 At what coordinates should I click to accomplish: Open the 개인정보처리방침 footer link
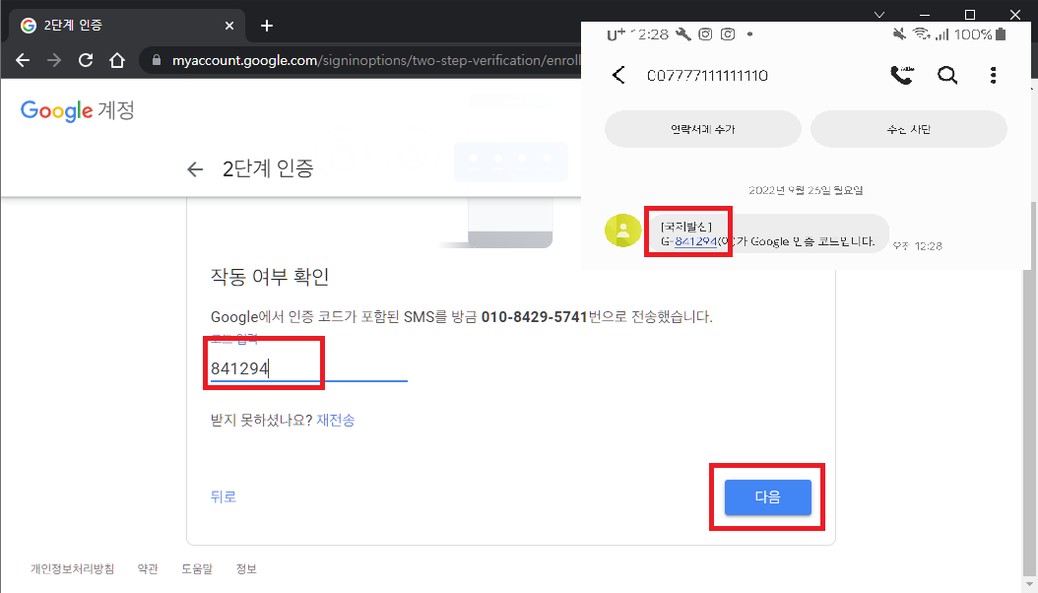(x=72, y=569)
